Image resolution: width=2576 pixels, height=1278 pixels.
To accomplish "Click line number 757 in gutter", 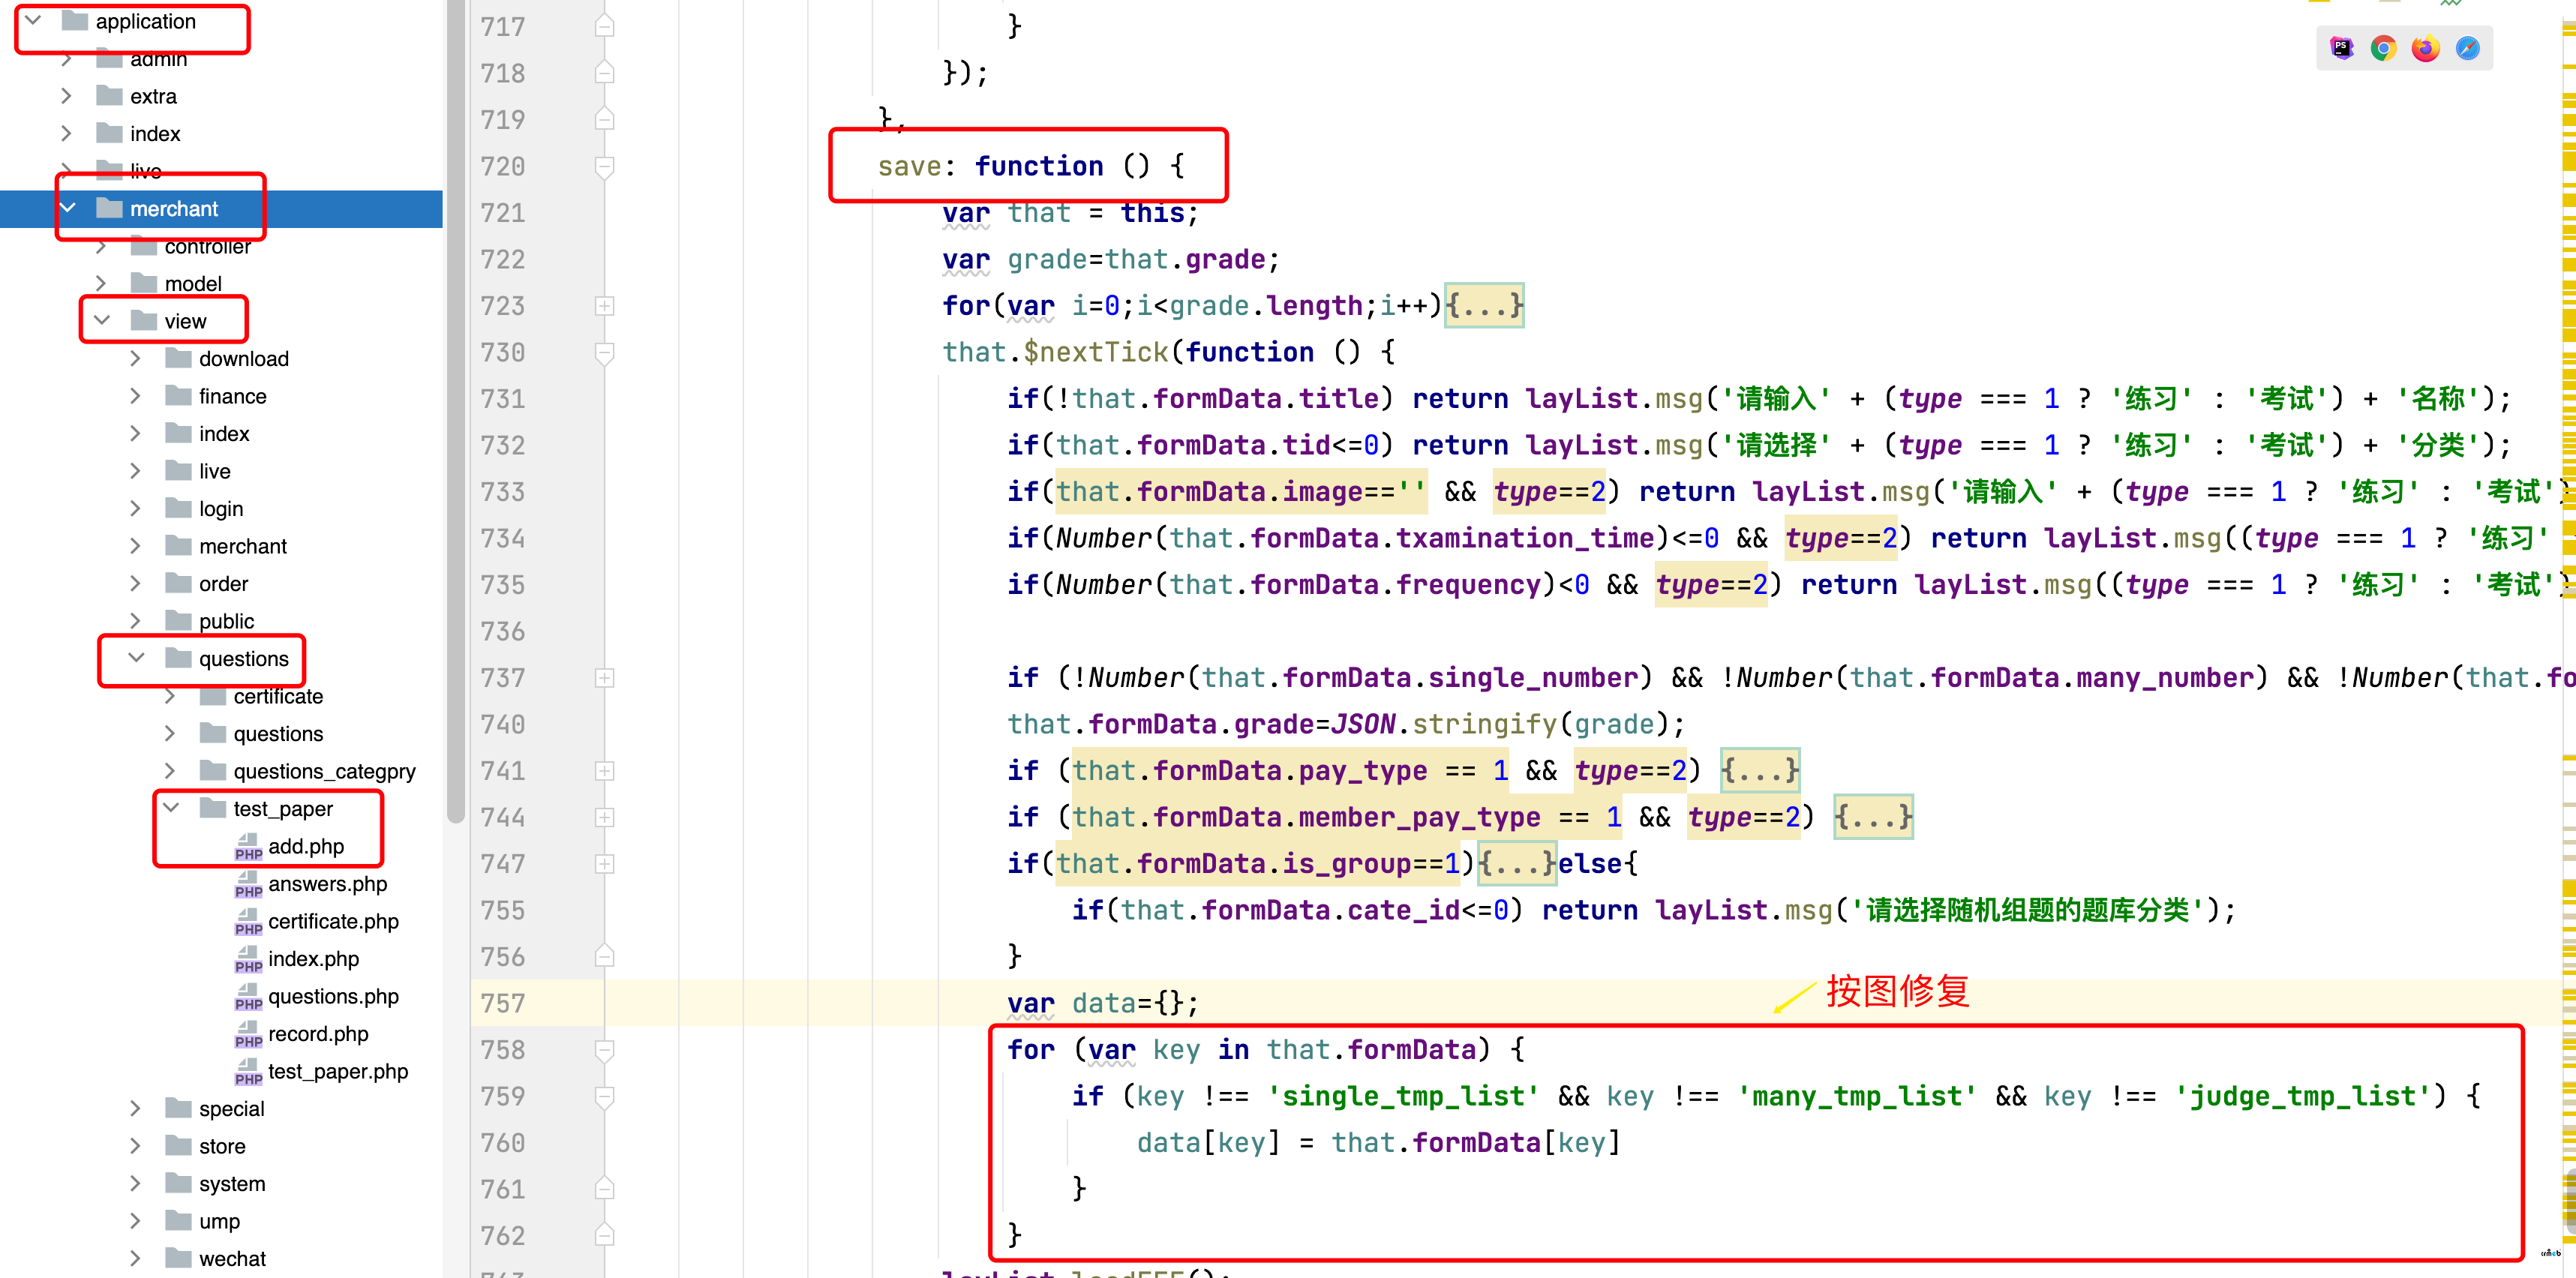I will [x=502, y=1003].
